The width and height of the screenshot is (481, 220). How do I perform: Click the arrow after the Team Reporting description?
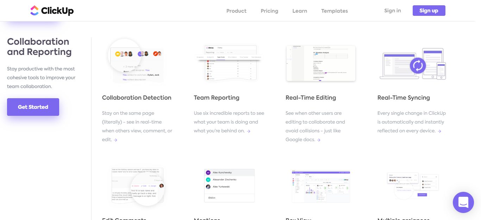249,131
